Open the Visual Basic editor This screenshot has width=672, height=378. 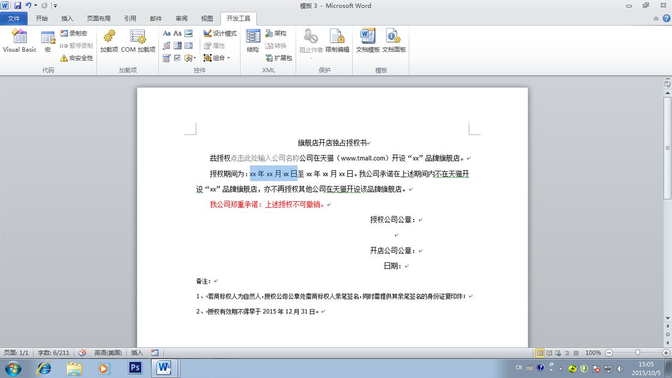19,42
